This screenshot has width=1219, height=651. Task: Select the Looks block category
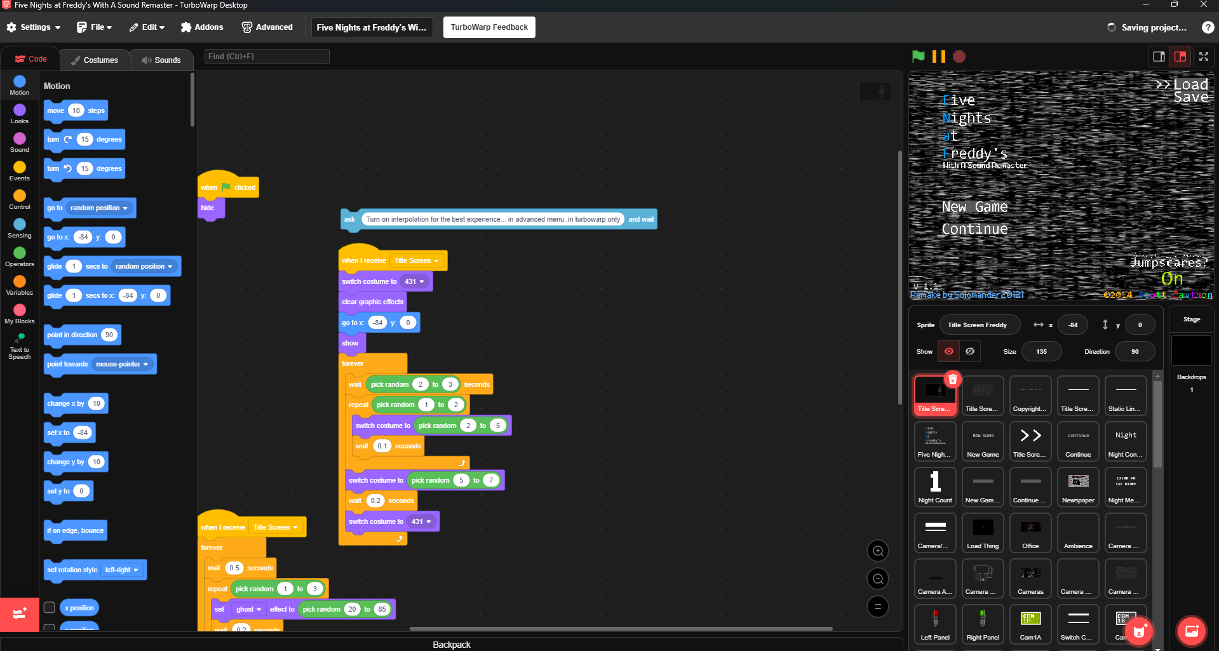click(20, 114)
